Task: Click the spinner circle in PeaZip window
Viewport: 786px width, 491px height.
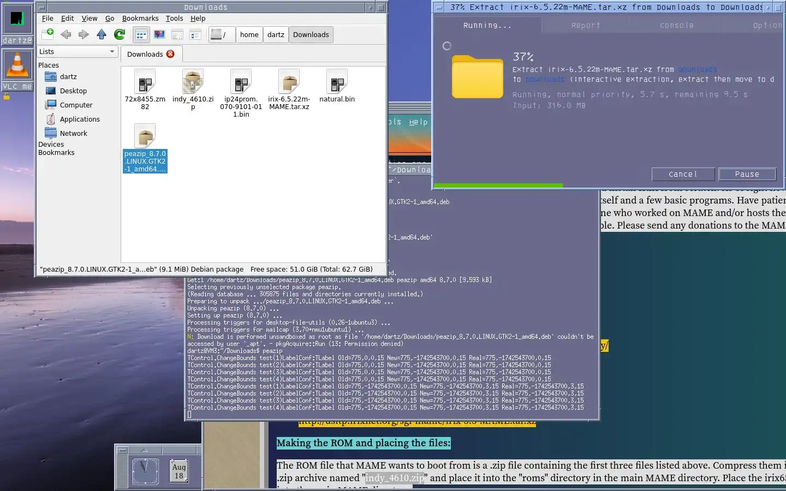Action: pyautogui.click(x=447, y=46)
